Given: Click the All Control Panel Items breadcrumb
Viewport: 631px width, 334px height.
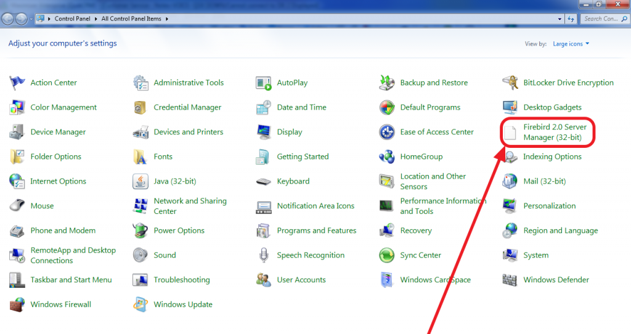Looking at the screenshot, I should (x=131, y=19).
